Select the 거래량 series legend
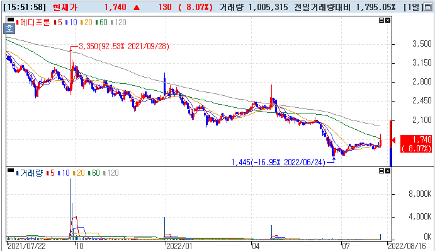 pos(30,173)
